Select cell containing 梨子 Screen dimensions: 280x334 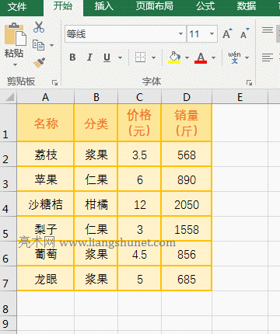click(x=46, y=228)
